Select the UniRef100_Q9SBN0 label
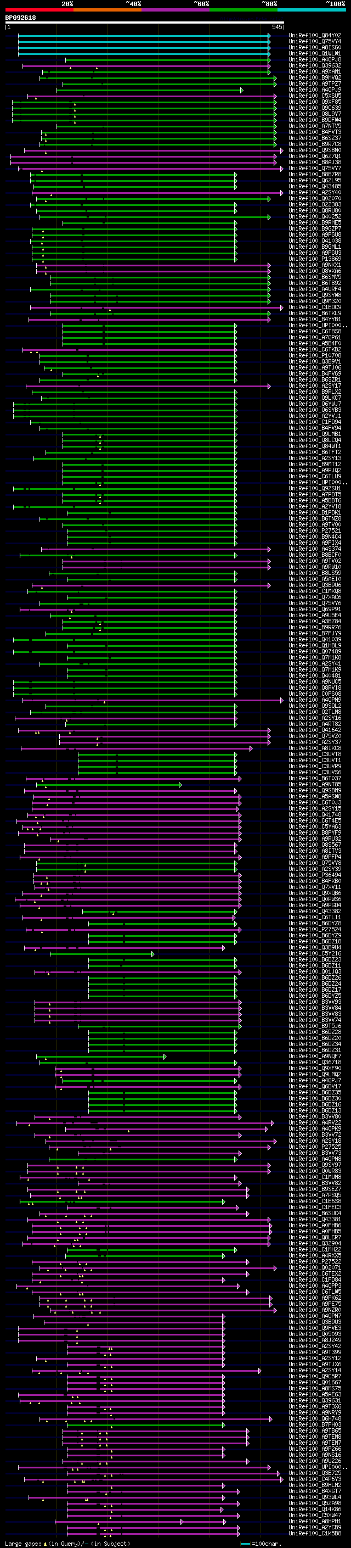Viewport: 351px width, 1548px height. click(315, 150)
